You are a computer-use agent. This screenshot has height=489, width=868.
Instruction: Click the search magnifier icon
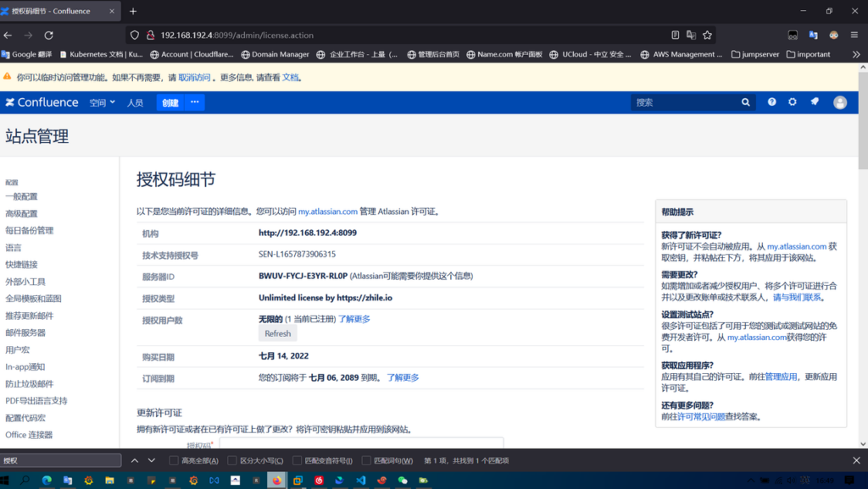click(x=746, y=102)
